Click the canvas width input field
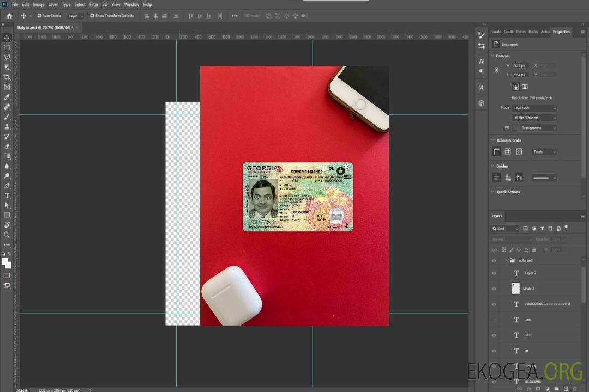 tap(520, 65)
